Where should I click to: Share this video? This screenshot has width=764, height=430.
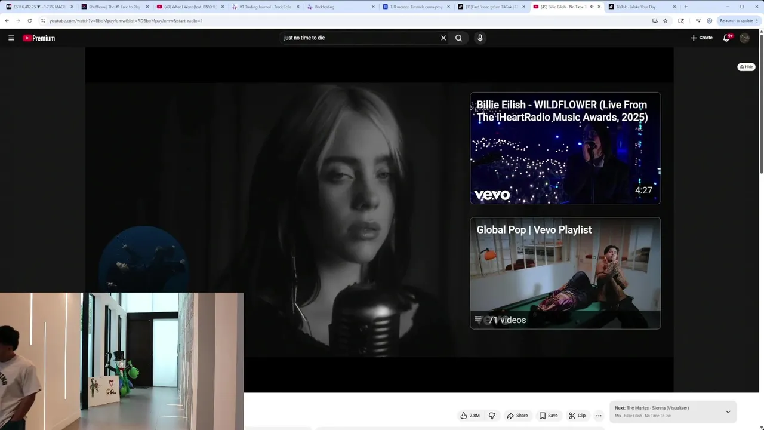[x=517, y=416]
